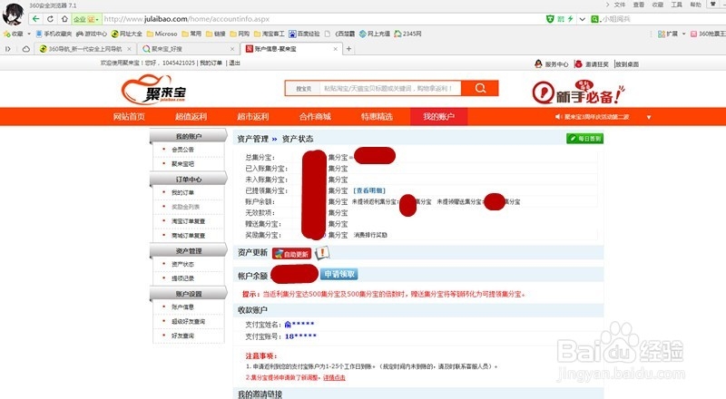The image size is (726, 399).
Task: Click the 自助更新 button
Action: [291, 254]
